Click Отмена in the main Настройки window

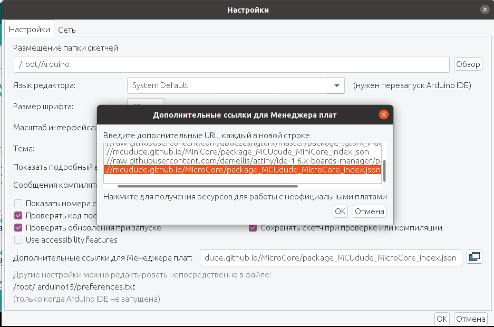(x=471, y=319)
